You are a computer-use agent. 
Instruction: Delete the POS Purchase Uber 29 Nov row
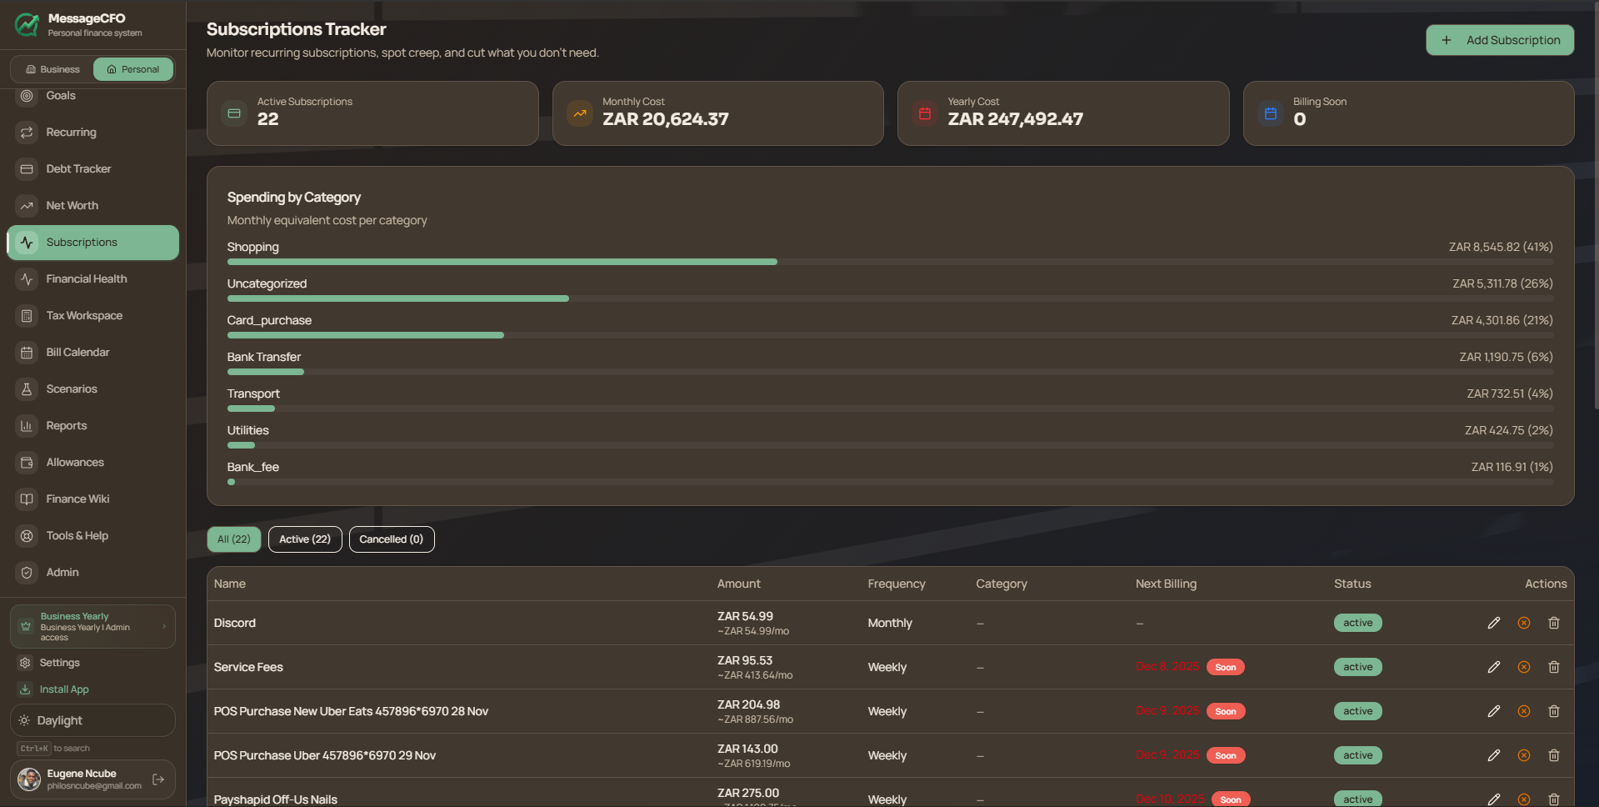1554,755
